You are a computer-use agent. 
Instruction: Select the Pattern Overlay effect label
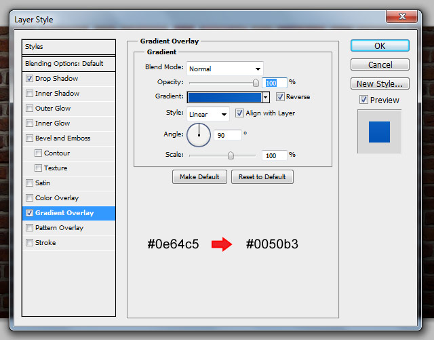point(59,228)
